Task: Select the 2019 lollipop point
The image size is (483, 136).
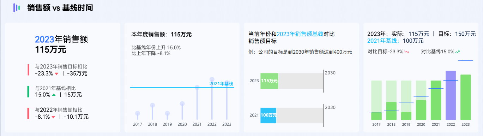Action: 167,113
